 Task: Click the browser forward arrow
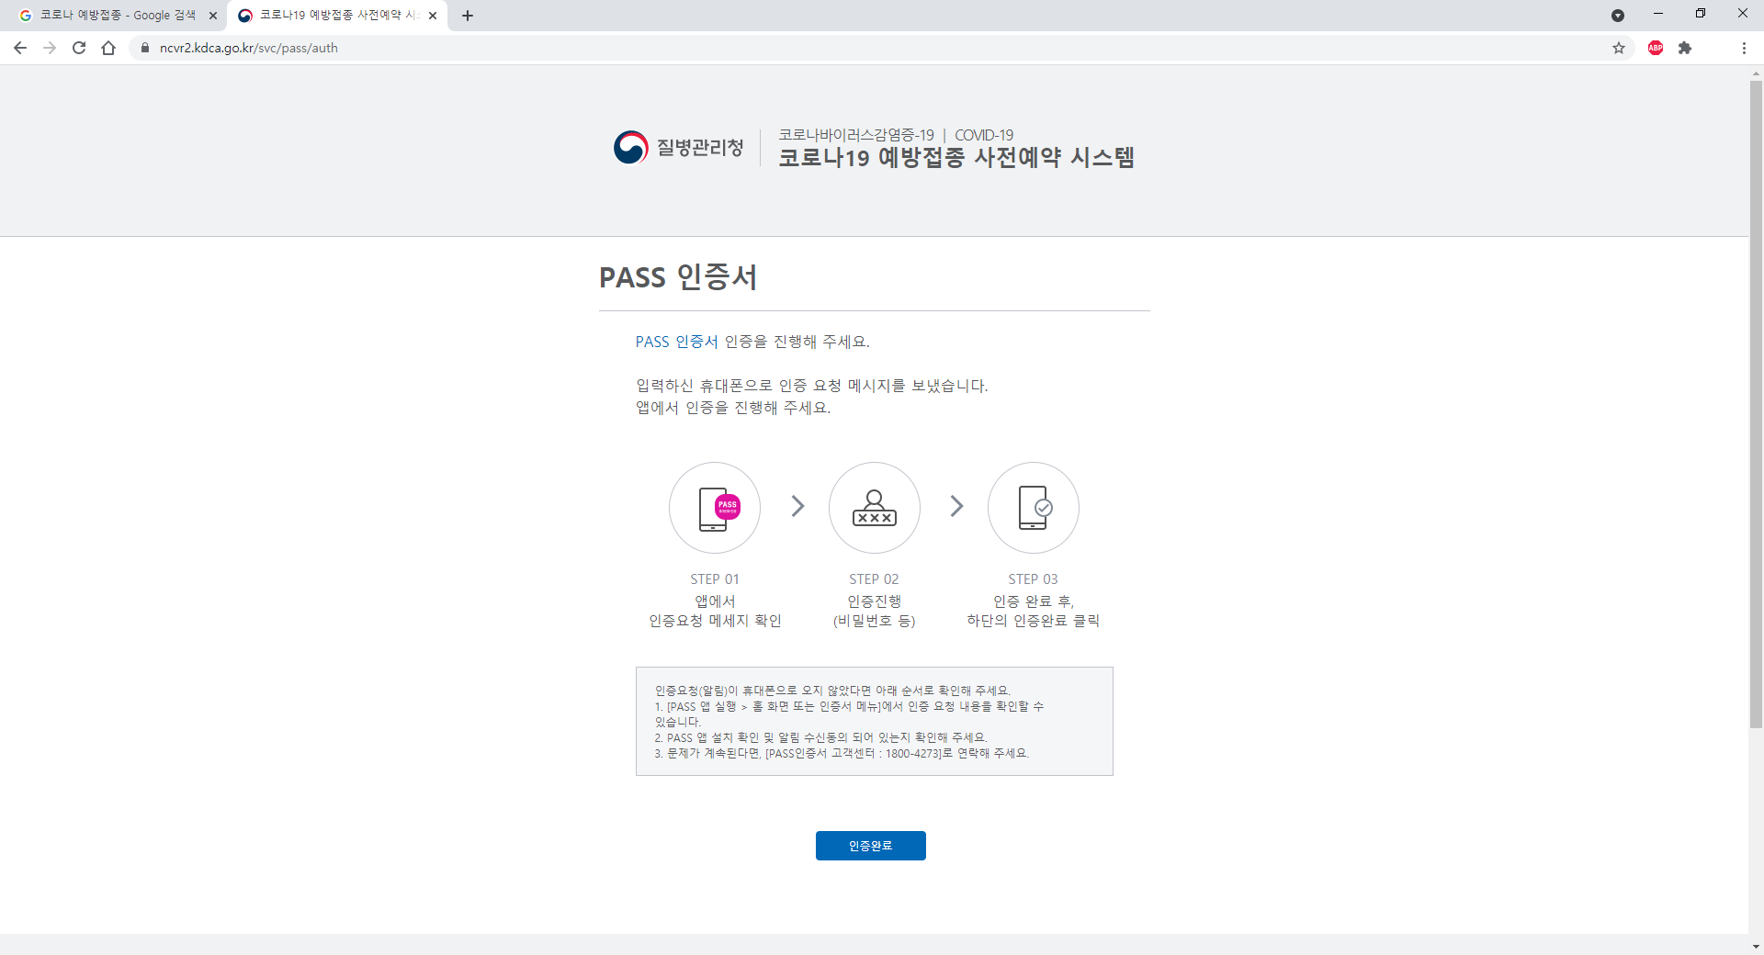50,48
